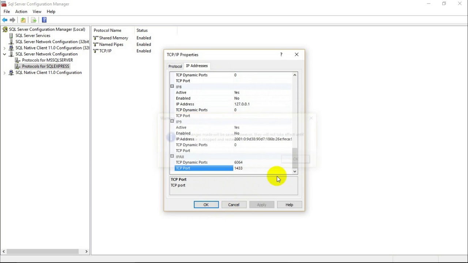The height and width of the screenshot is (263, 468).
Task: Open the Action menu
Action: tap(21, 12)
